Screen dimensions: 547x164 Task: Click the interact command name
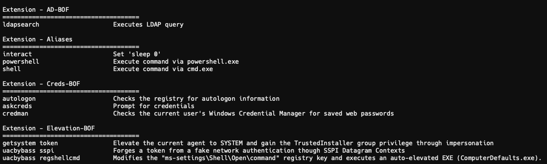(x=18, y=54)
